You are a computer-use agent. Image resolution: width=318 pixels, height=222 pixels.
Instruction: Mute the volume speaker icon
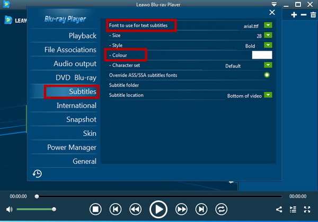pyautogui.click(x=10, y=210)
